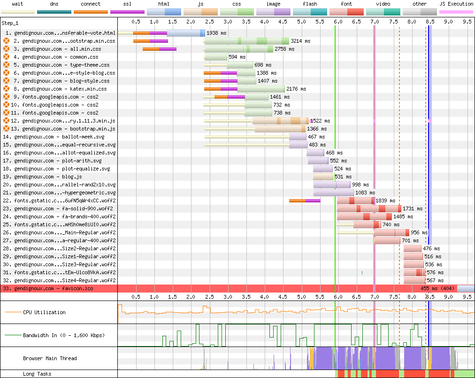The height and width of the screenshot is (378, 475).
Task: Click render-blocking icon beside bootstrap.min.css request
Action: click(x=6, y=41)
